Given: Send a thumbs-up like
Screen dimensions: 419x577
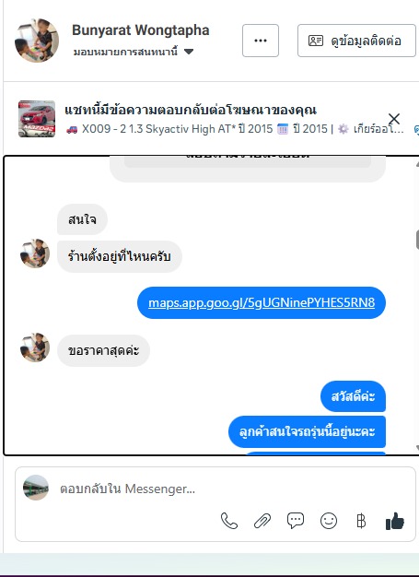Looking at the screenshot, I should click(x=395, y=521).
